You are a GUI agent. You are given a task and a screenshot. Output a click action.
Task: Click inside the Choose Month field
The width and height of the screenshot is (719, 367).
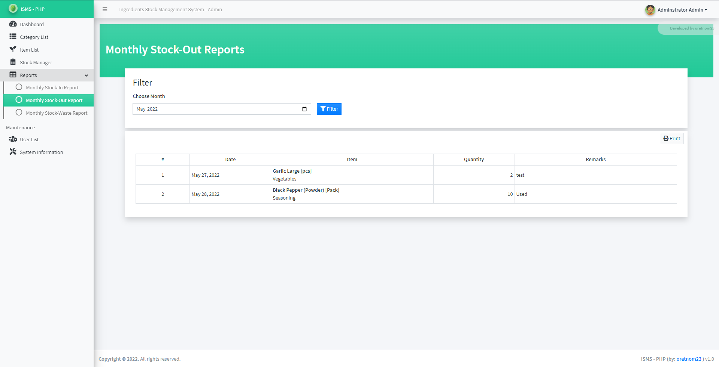(x=222, y=109)
